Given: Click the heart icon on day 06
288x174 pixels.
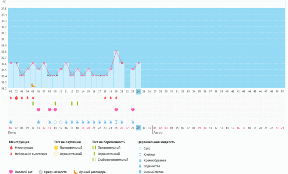Looking at the screenshot, I should coord(39,110).
